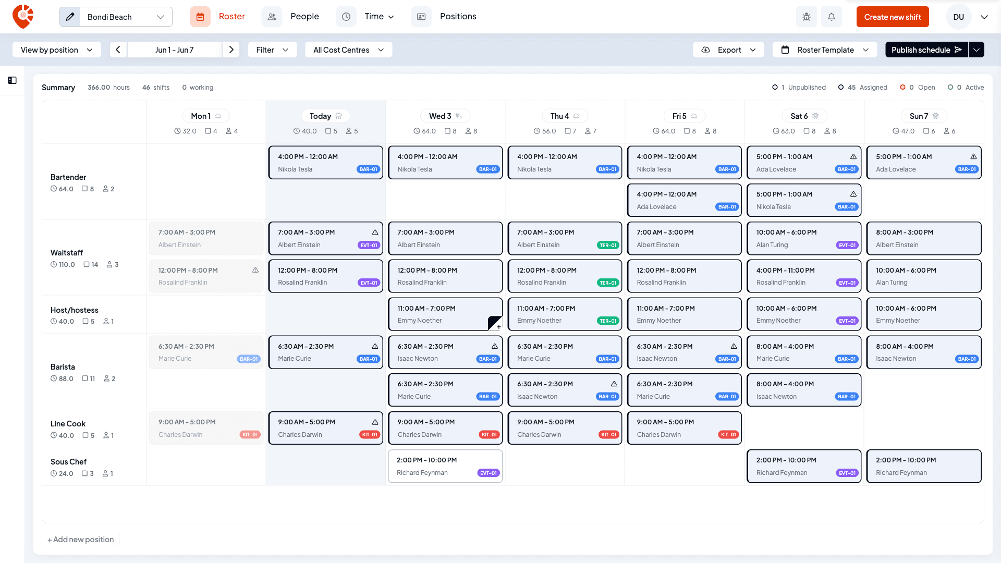1001x563 pixels.
Task: Click weather icon next to Sun 7
Action: tap(936, 116)
